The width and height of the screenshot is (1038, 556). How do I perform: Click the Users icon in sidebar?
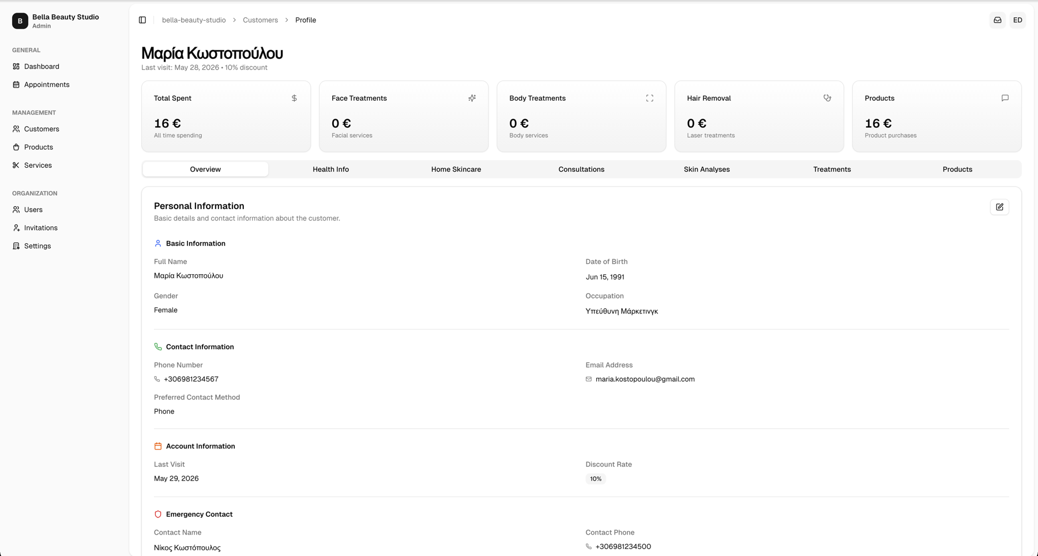click(x=16, y=210)
